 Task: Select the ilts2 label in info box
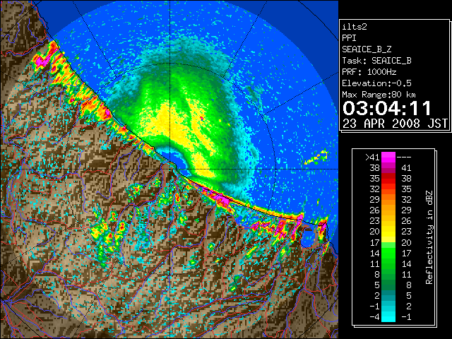355,27
